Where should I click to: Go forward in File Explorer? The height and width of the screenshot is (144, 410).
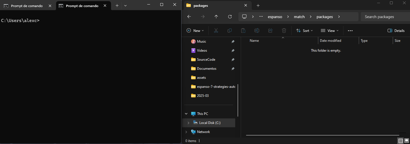tap(203, 17)
